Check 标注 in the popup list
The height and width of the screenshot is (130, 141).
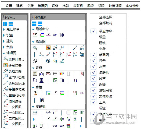[102, 108]
